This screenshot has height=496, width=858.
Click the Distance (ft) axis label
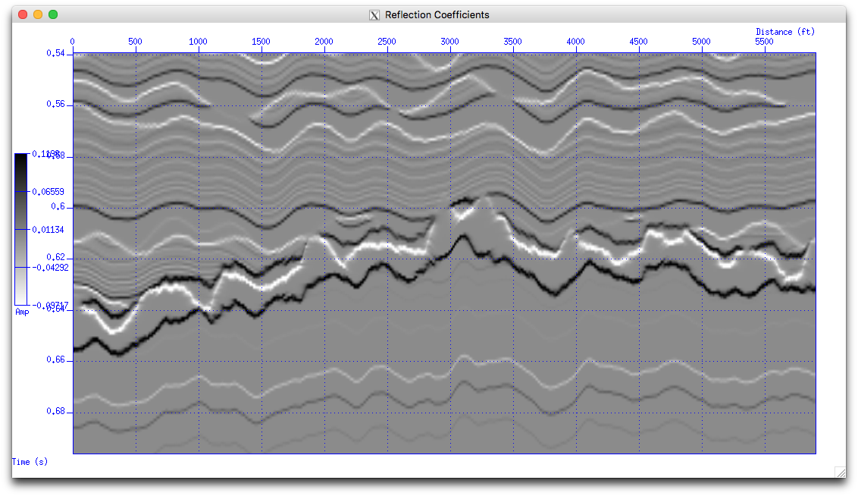(x=784, y=31)
